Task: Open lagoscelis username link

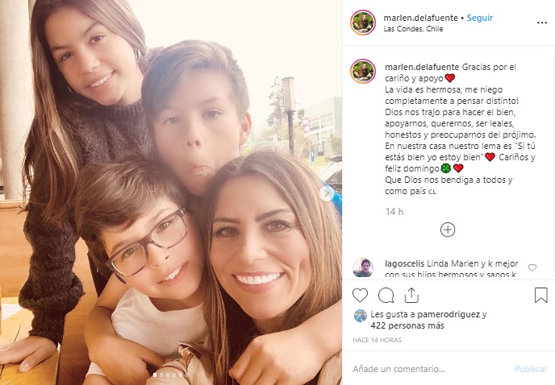Action: pyautogui.click(x=404, y=263)
